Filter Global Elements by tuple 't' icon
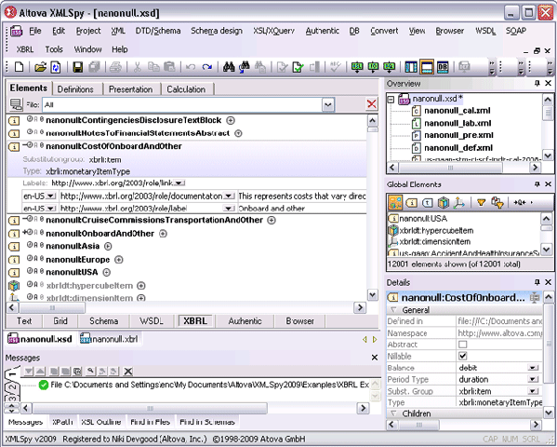 428,202
